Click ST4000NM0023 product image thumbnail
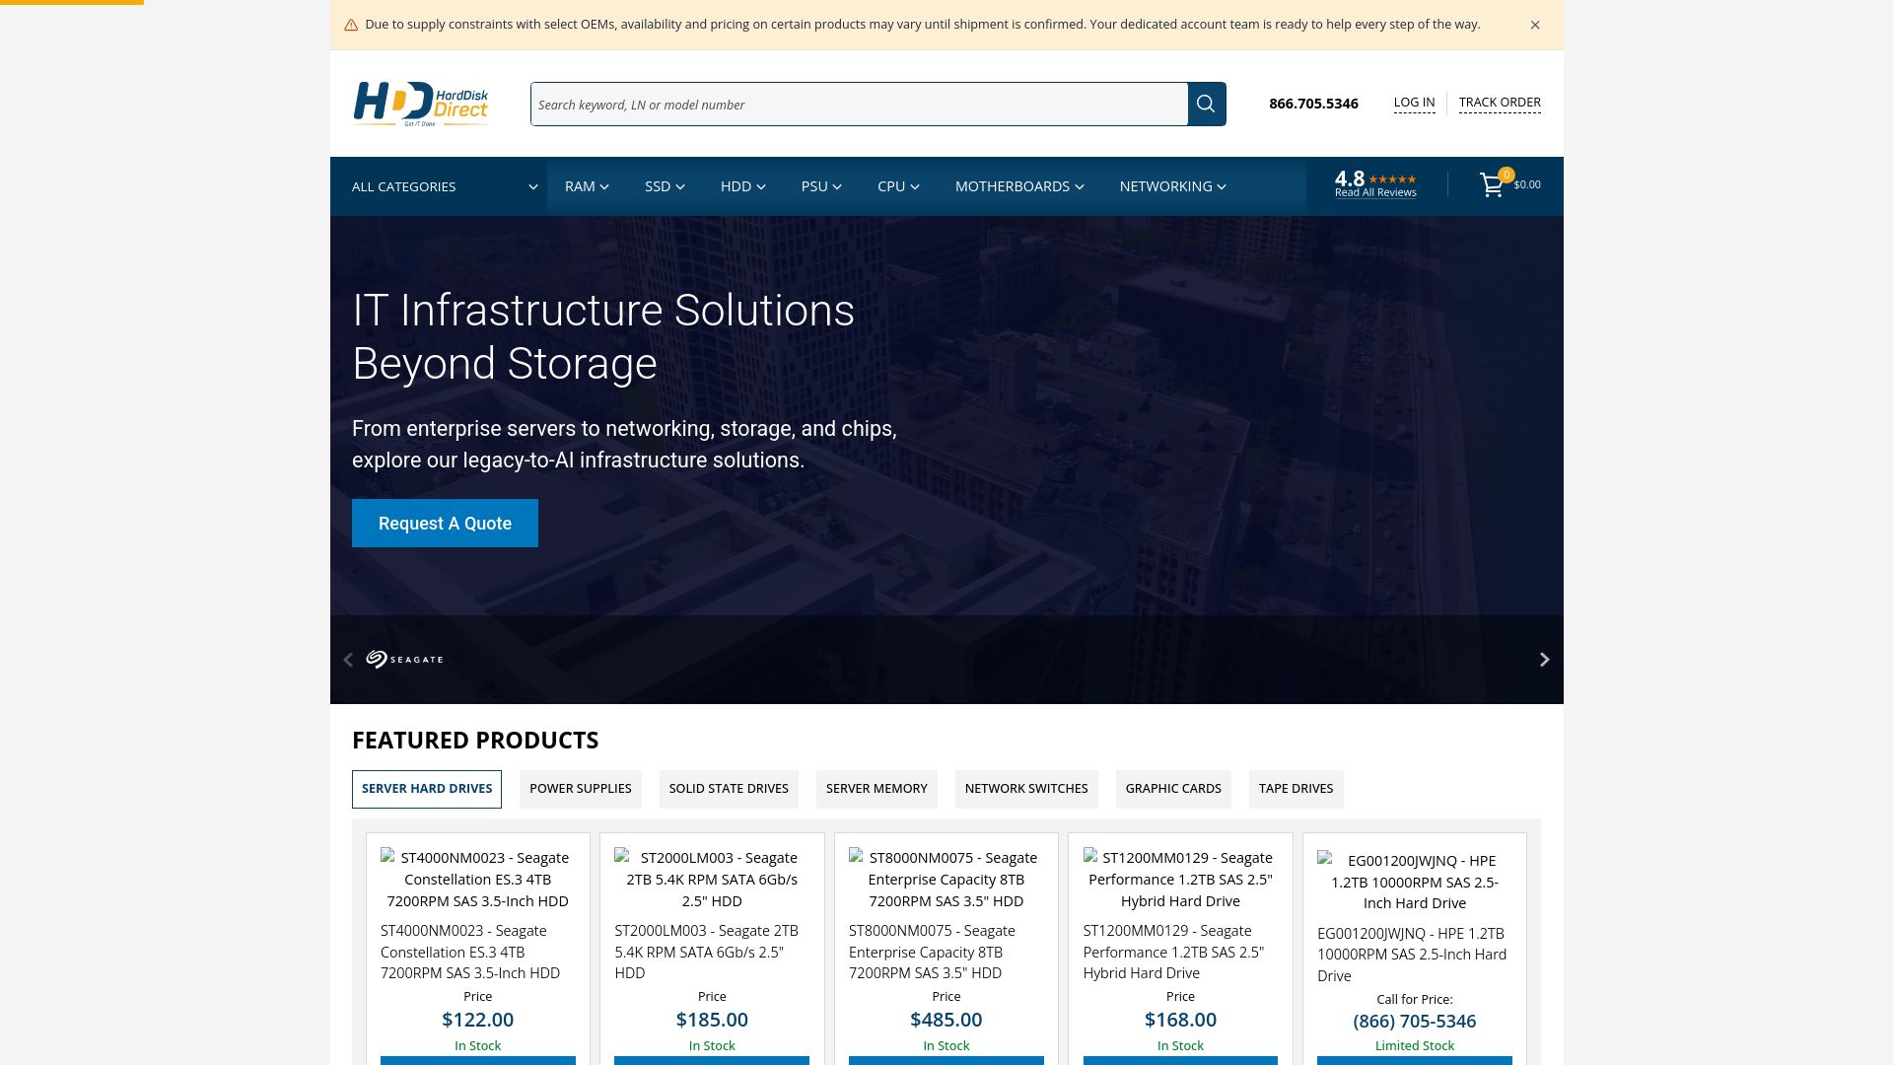1893x1065 pixels. tap(478, 880)
